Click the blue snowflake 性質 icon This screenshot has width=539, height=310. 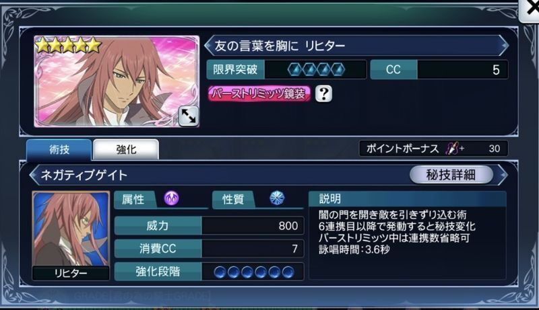[277, 198]
